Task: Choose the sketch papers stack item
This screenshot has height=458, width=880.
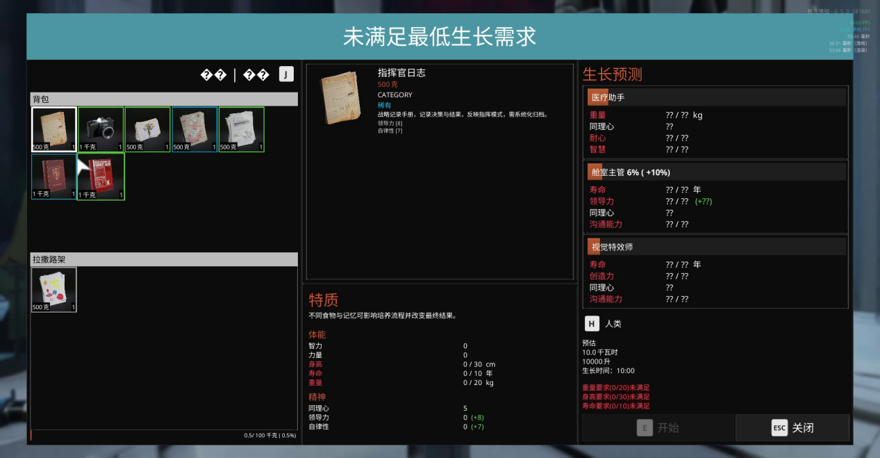Action: tap(242, 129)
